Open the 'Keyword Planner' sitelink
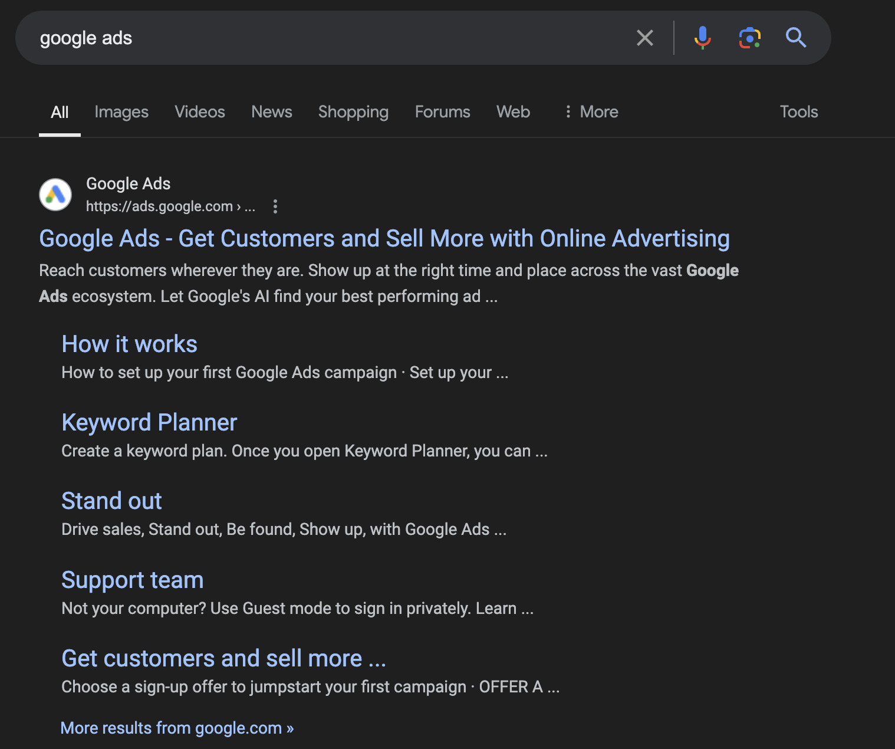895x749 pixels. click(150, 423)
